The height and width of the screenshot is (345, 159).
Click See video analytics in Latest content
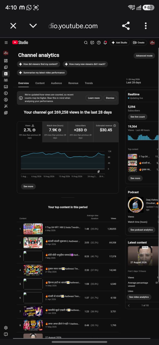pyautogui.click(x=139, y=297)
